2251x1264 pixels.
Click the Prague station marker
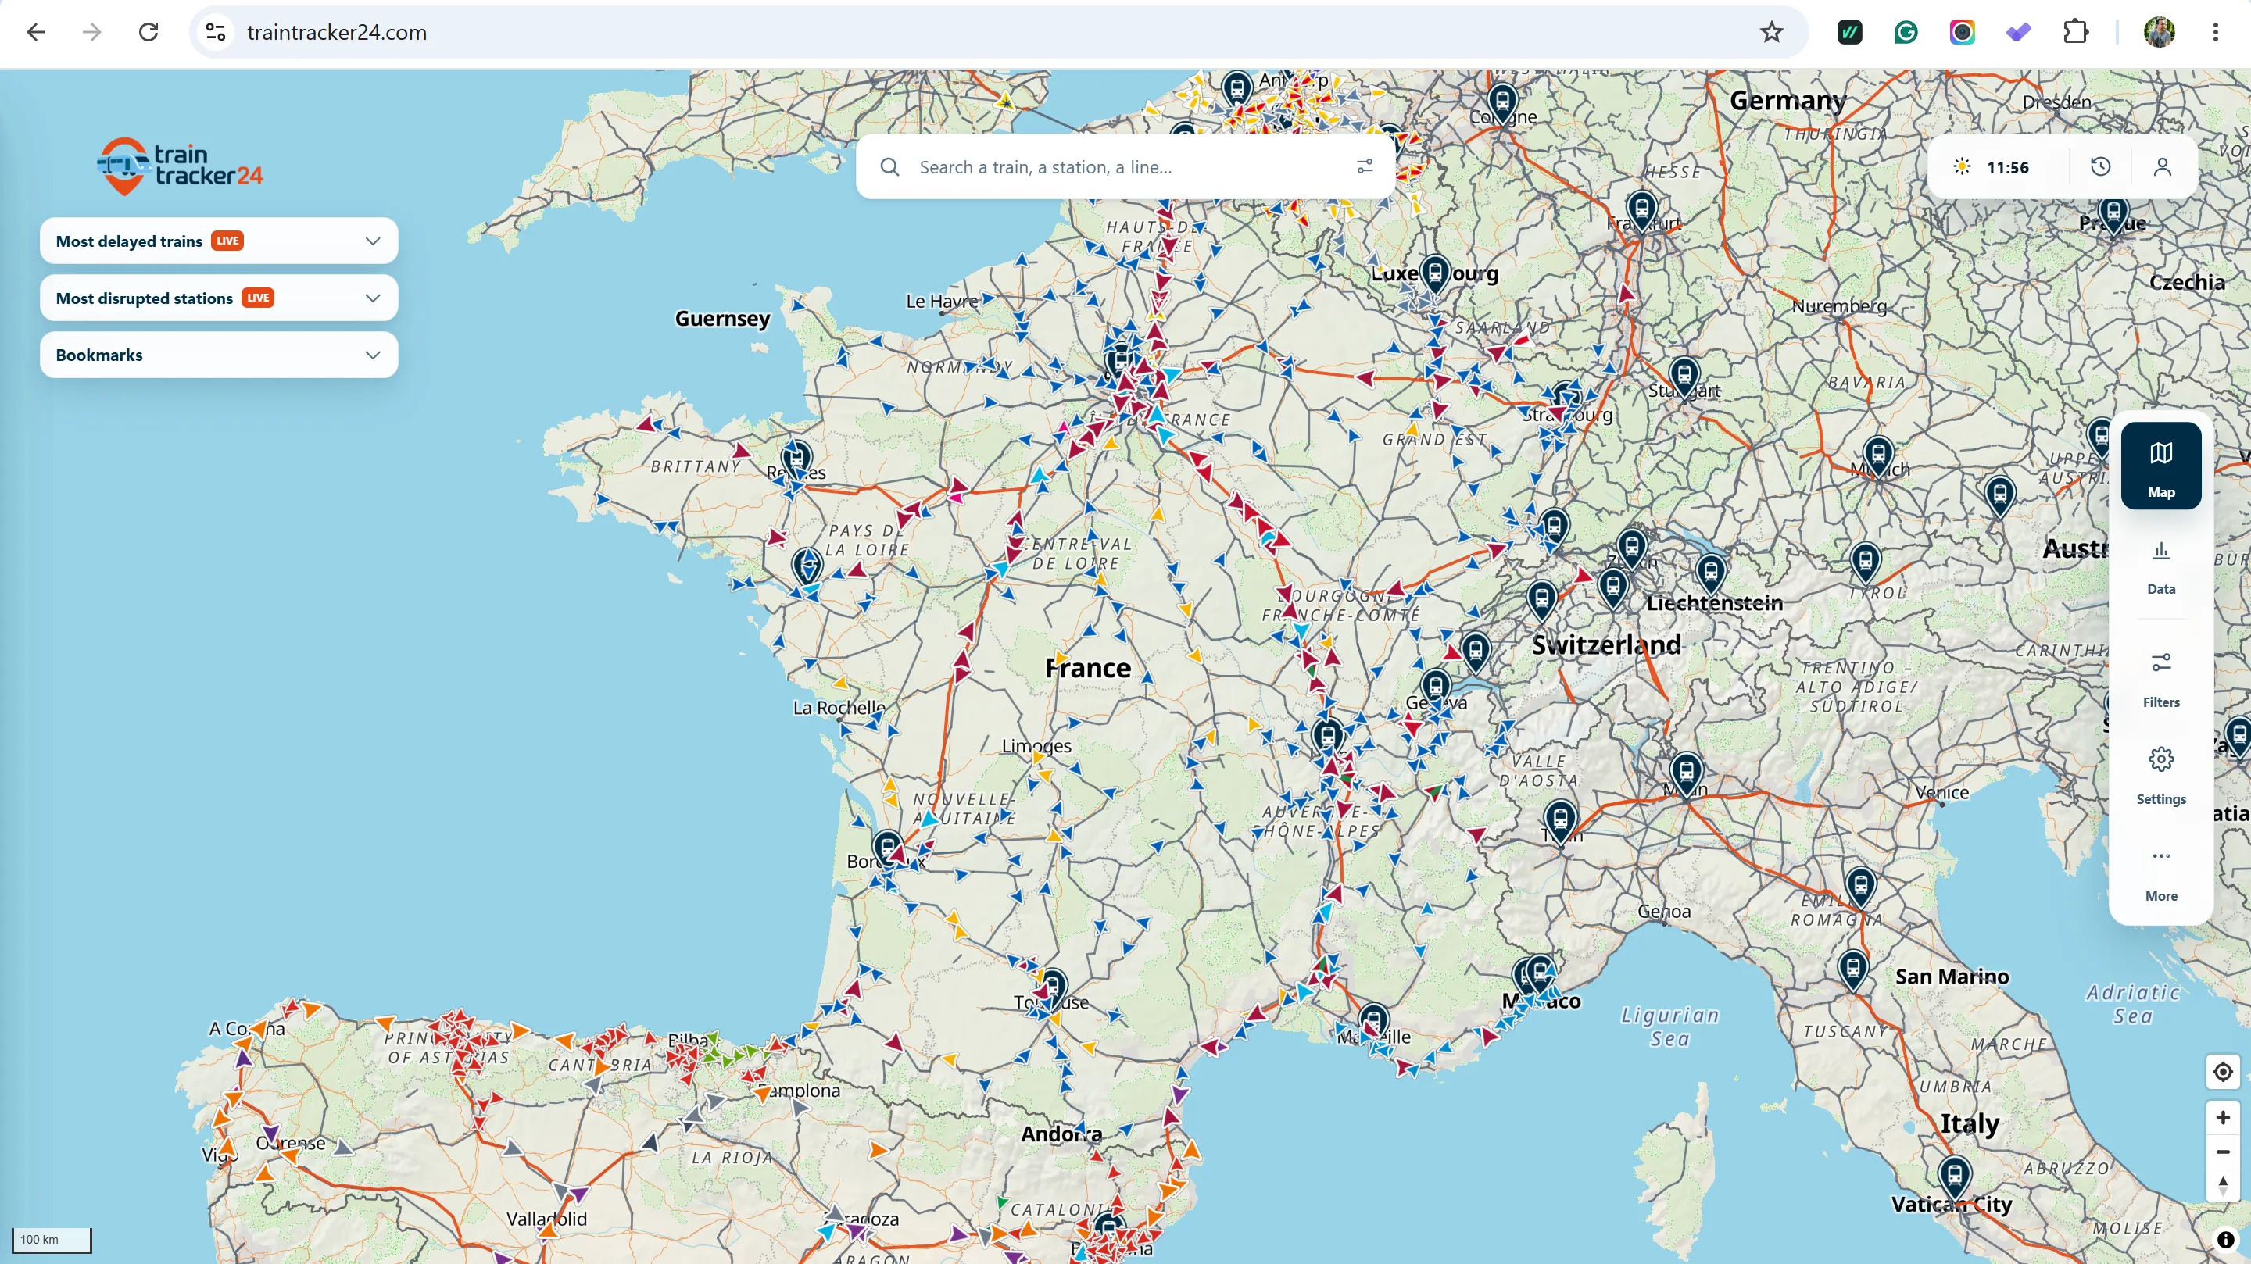(2113, 213)
